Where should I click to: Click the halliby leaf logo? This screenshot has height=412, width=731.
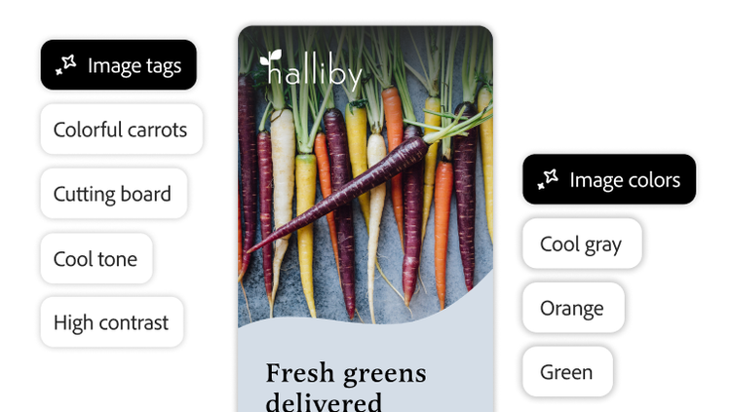271,58
